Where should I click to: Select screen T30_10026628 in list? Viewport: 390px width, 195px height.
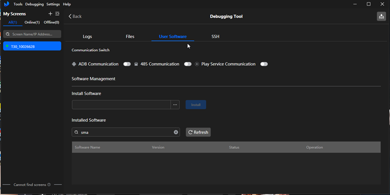(32, 46)
